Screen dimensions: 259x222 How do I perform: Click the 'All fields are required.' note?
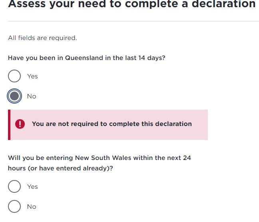point(42,38)
